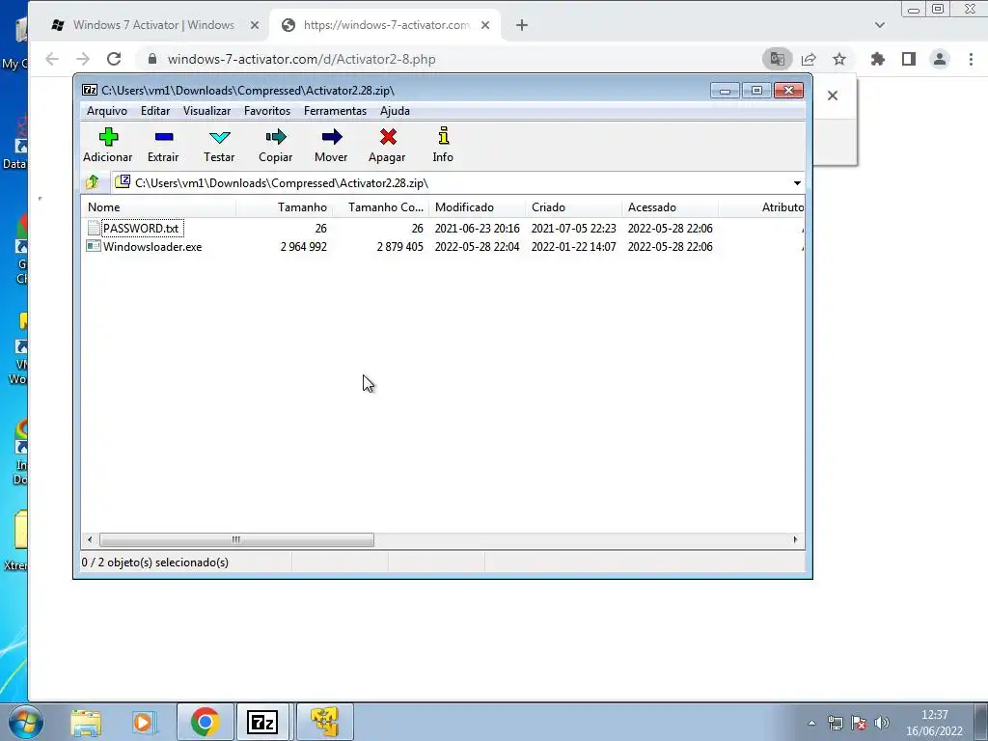Viewport: 988px width, 741px height.
Task: Open the Chrome profile avatar
Action: (940, 59)
